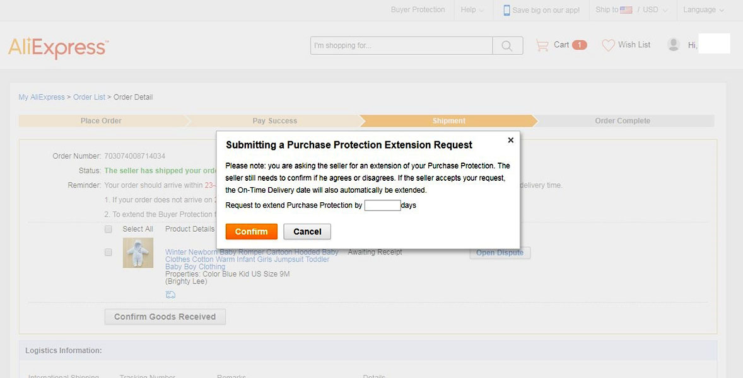Viewport: 743px width, 378px height.
Task: Open the shopping cart icon
Action: coord(542,45)
